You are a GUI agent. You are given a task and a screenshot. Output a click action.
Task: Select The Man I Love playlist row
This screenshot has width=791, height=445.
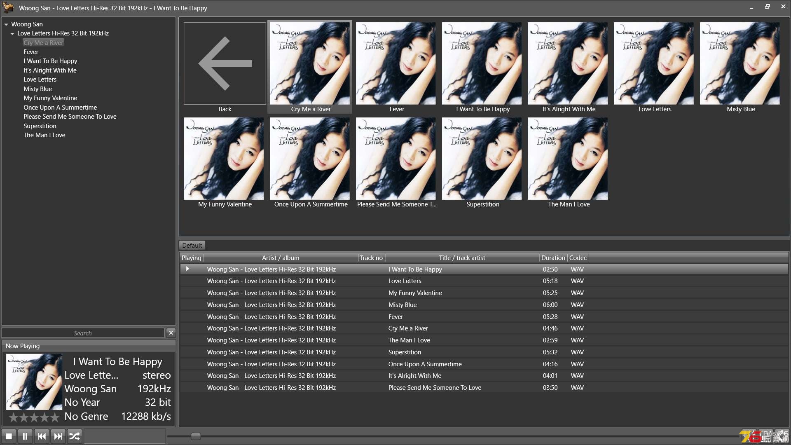coord(484,340)
